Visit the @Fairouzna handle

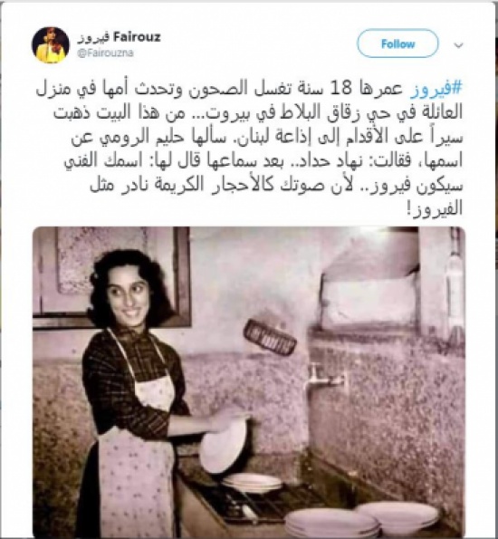point(105,53)
